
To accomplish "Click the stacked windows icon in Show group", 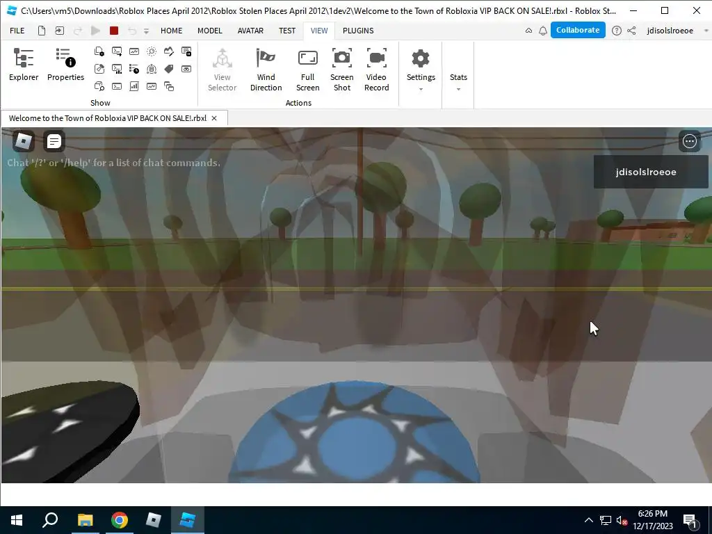I will (169, 86).
